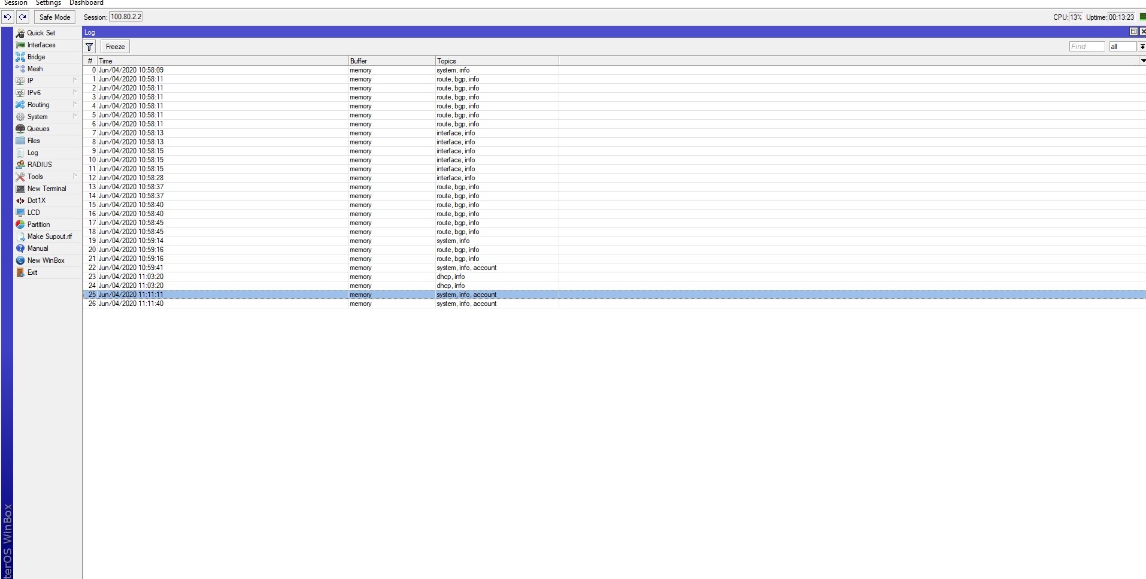Open the Queues icon
The image size is (1146, 579).
click(20, 129)
